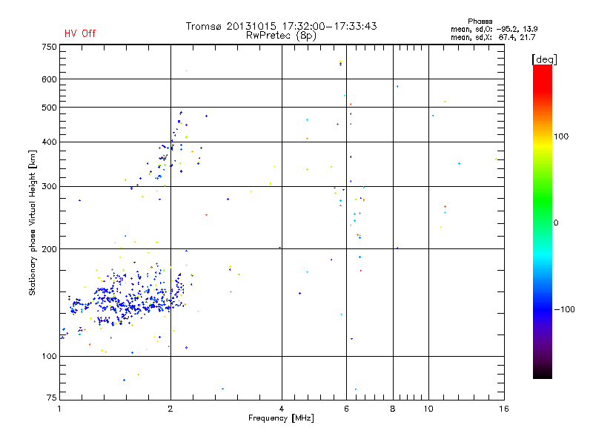Viewport: 593px width, 445px height.
Task: Click the y-axis label "75"
Action: [52, 398]
